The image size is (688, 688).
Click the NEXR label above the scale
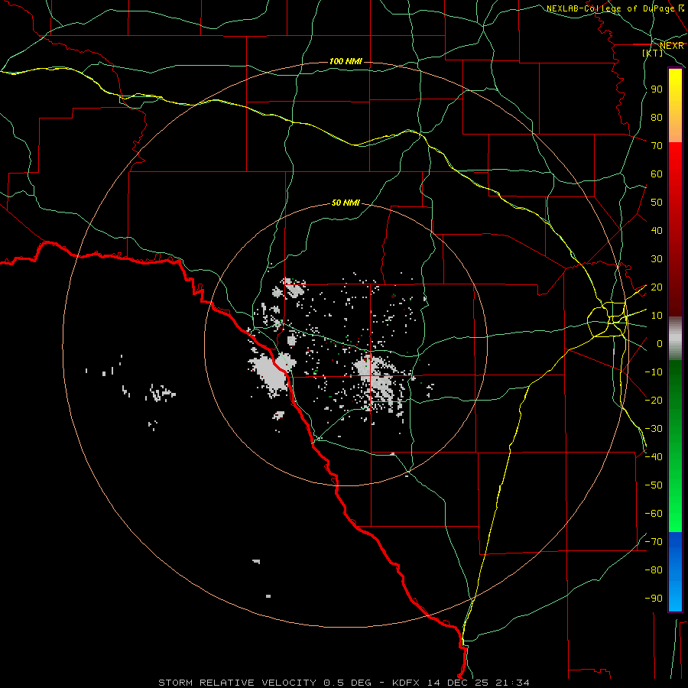click(671, 46)
